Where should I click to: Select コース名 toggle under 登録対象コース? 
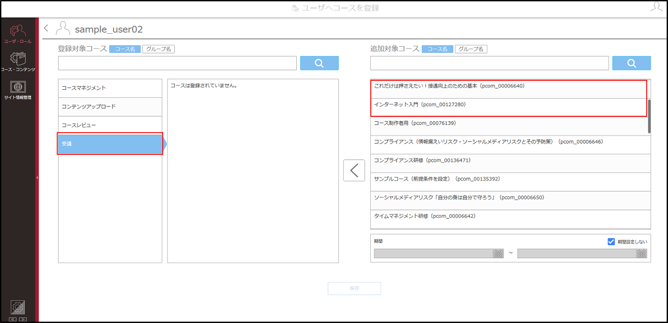click(125, 49)
